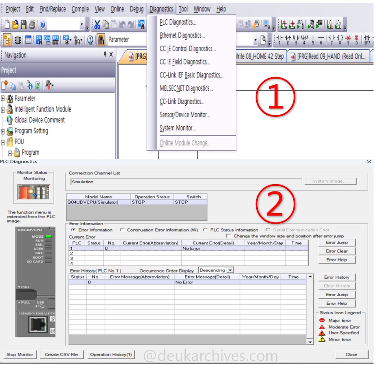
Task: Open the Project menu
Action: click(x=13, y=9)
